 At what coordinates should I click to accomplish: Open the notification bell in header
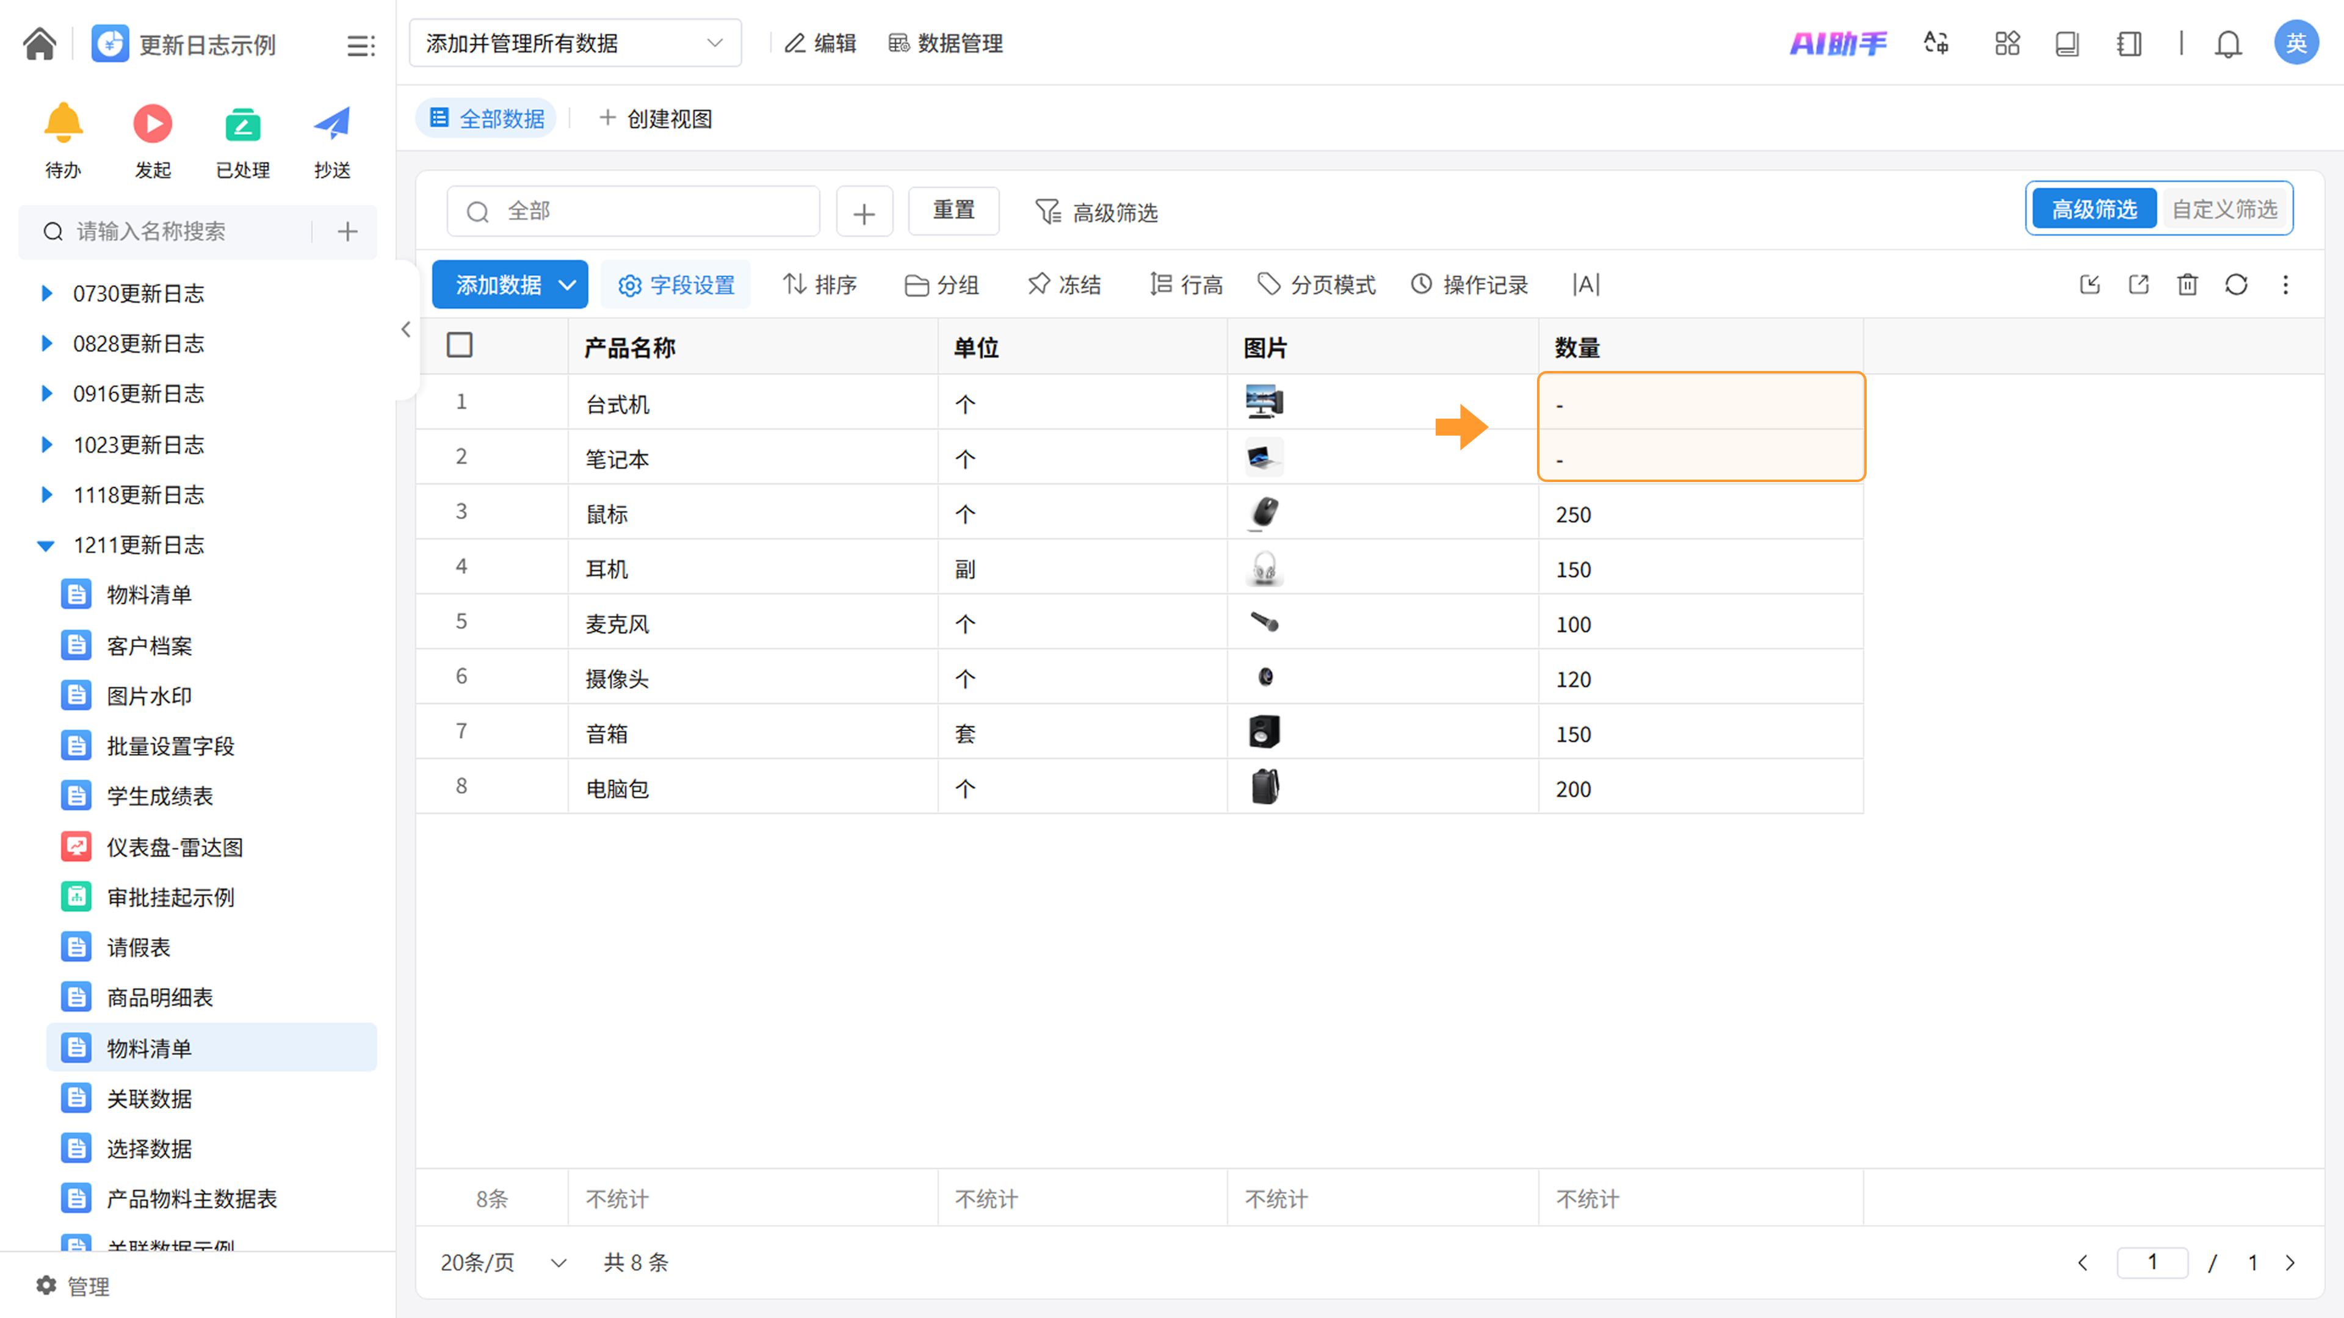click(x=2227, y=44)
